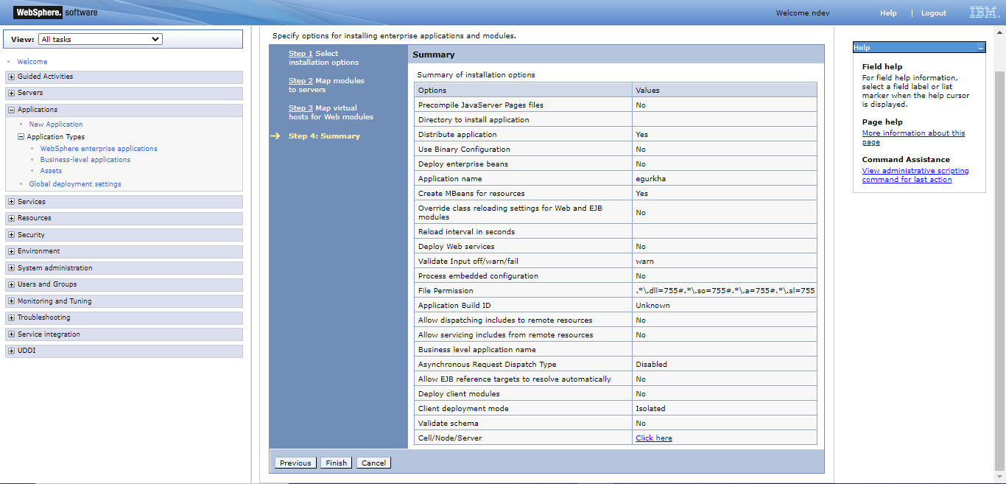
Task: Open the New Application link
Action: (56, 124)
